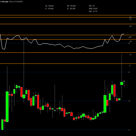Click the 'Charts USA RAND' chart title
Image resolution: width=136 pixels, height=136 pixels.
click(x=16, y=2)
